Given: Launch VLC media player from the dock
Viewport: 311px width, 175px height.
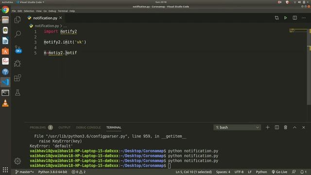Looking at the screenshot, I should [x=5, y=103].
